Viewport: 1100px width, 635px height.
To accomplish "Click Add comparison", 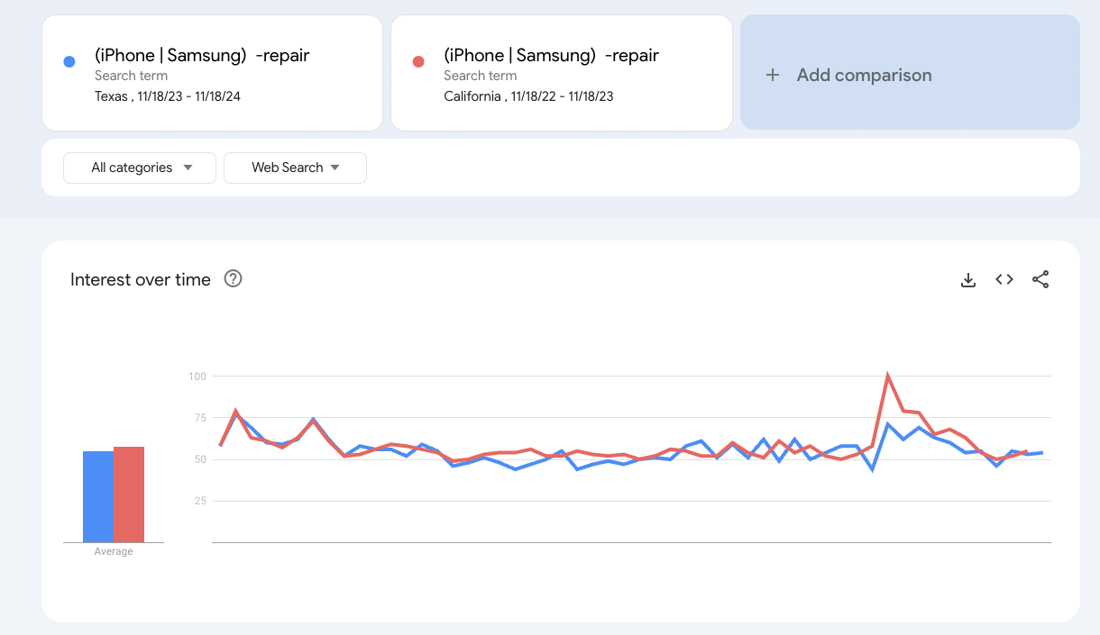I will 864,76.
